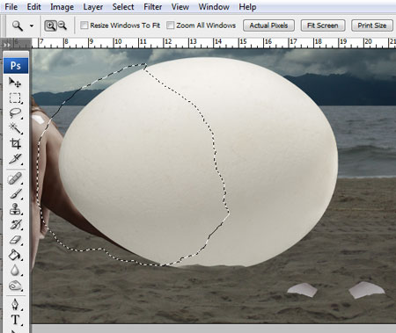Pick the Pen tool
The height and width of the screenshot is (333, 396).
15,305
